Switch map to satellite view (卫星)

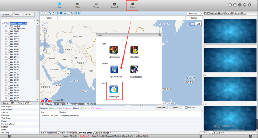coord(198,24)
